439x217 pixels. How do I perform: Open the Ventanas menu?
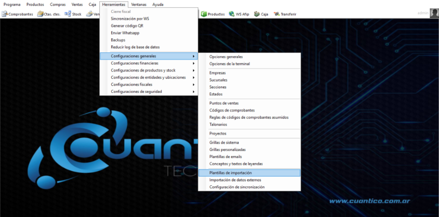click(x=138, y=4)
